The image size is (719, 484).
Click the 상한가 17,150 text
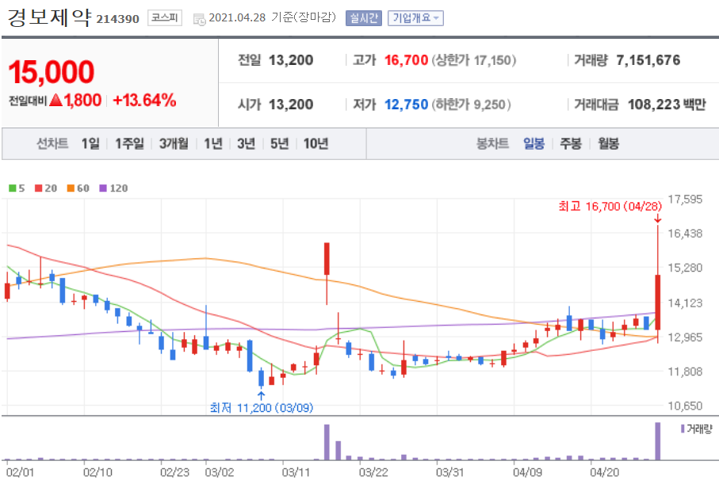[x=474, y=60]
